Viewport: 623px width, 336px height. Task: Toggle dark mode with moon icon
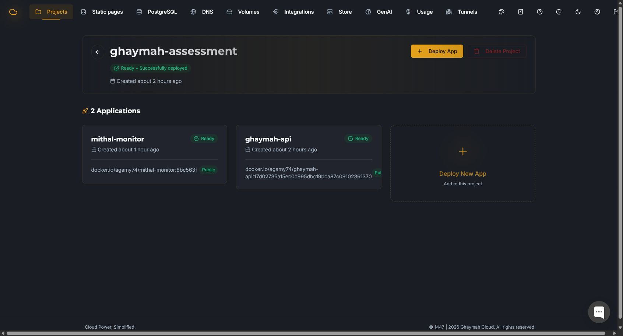[x=578, y=12]
